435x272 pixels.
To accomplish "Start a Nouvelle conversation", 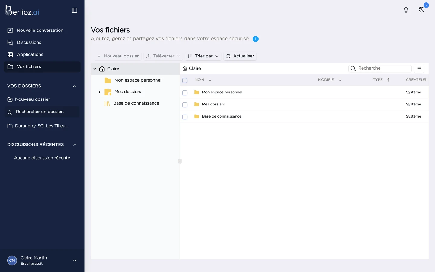I will click(x=42, y=31).
